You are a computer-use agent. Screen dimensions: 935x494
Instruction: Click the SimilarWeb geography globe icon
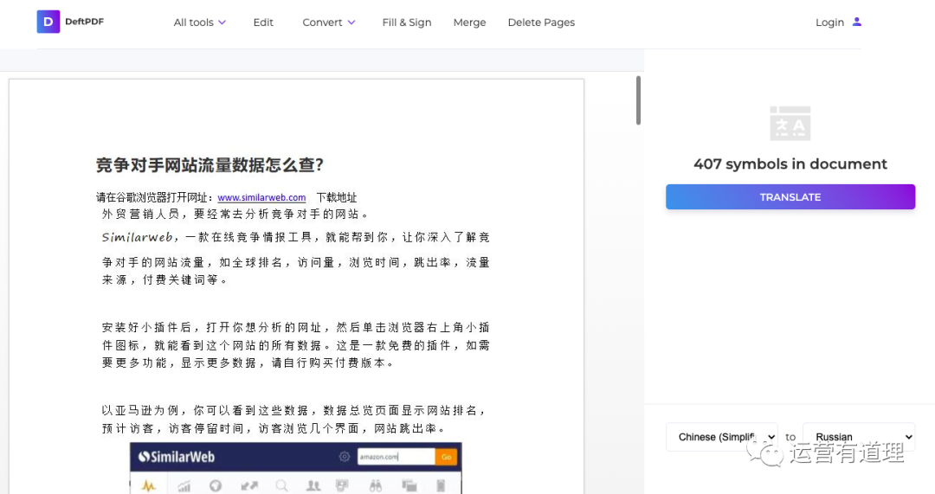pos(216,486)
